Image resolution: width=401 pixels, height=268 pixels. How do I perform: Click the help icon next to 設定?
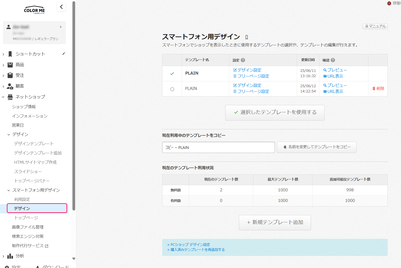click(243, 60)
